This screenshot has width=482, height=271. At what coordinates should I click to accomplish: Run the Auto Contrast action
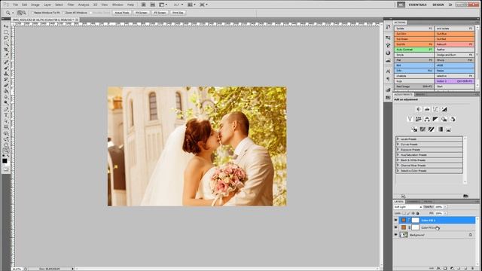pyautogui.click(x=414, y=50)
